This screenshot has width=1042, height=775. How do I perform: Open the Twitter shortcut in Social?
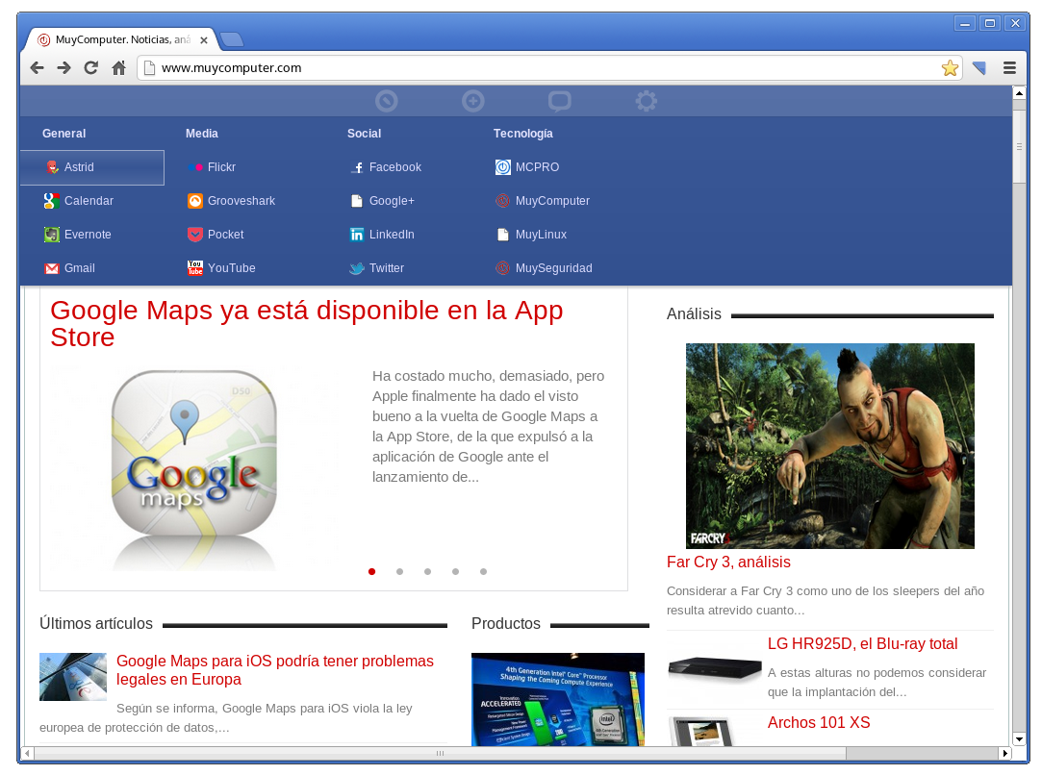(386, 268)
